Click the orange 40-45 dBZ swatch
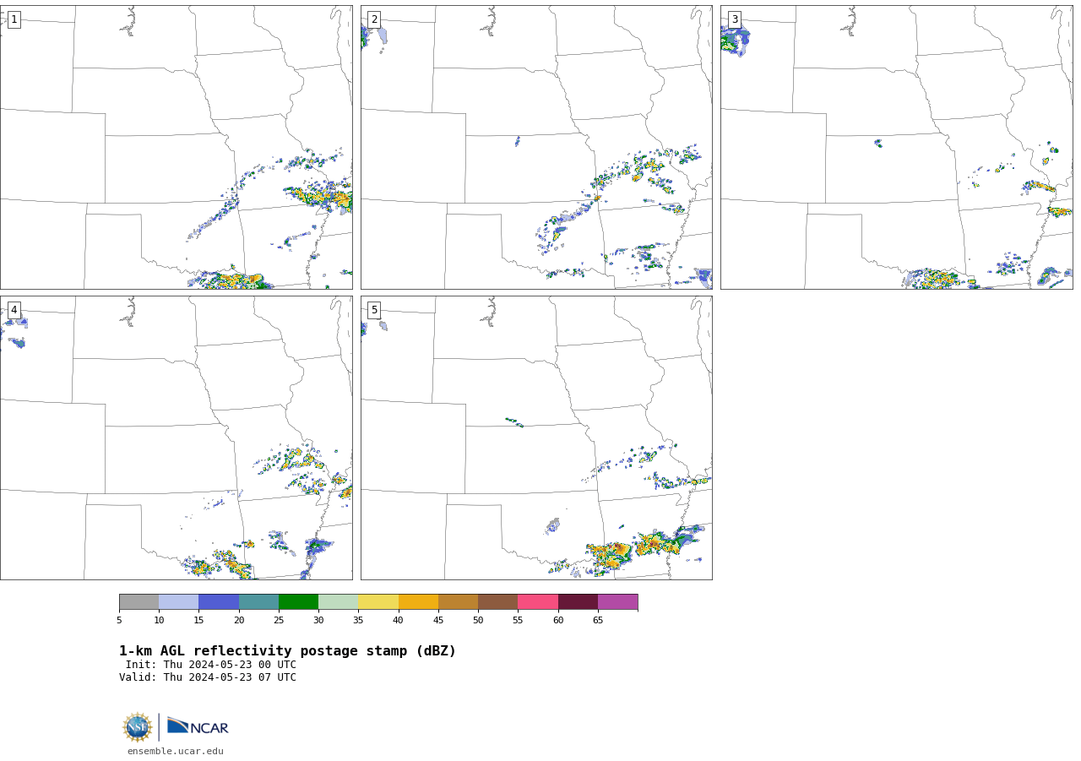Screen dimensions: 1081x761 [418, 602]
